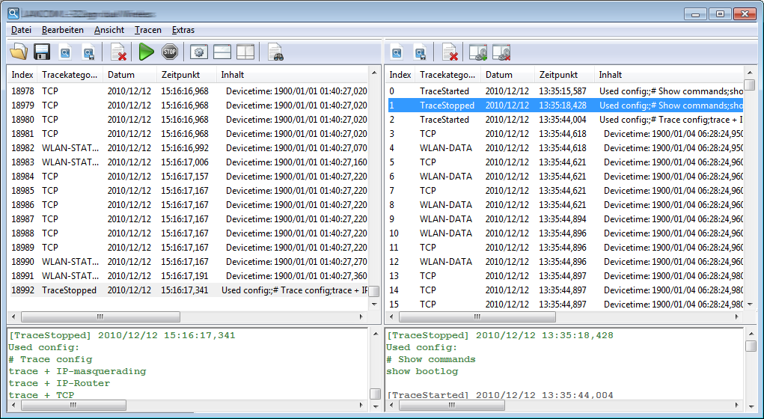Open trace settings via the gear icon
The image size is (764, 419).
pos(198,52)
